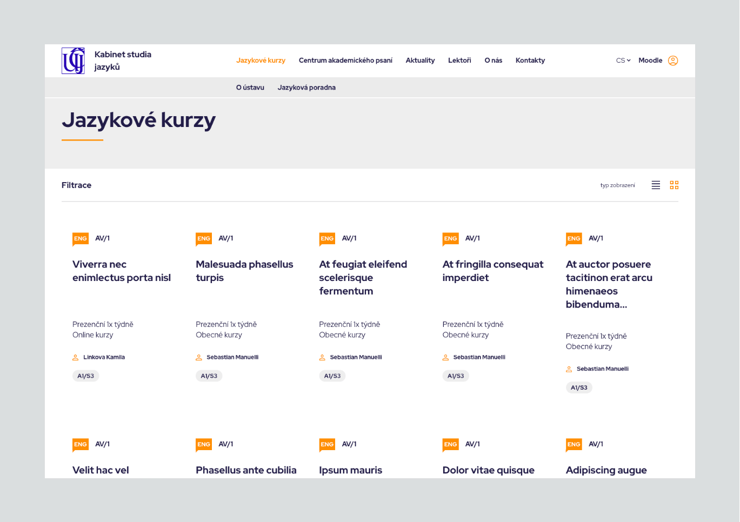The width and height of the screenshot is (740, 522).
Task: Open O ústavu submenu link
Action: (x=250, y=88)
